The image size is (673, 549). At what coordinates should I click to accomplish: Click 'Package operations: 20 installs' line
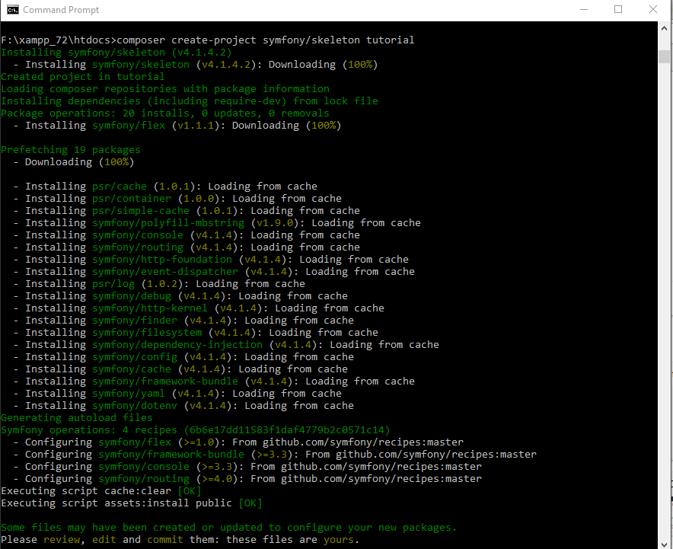[164, 113]
